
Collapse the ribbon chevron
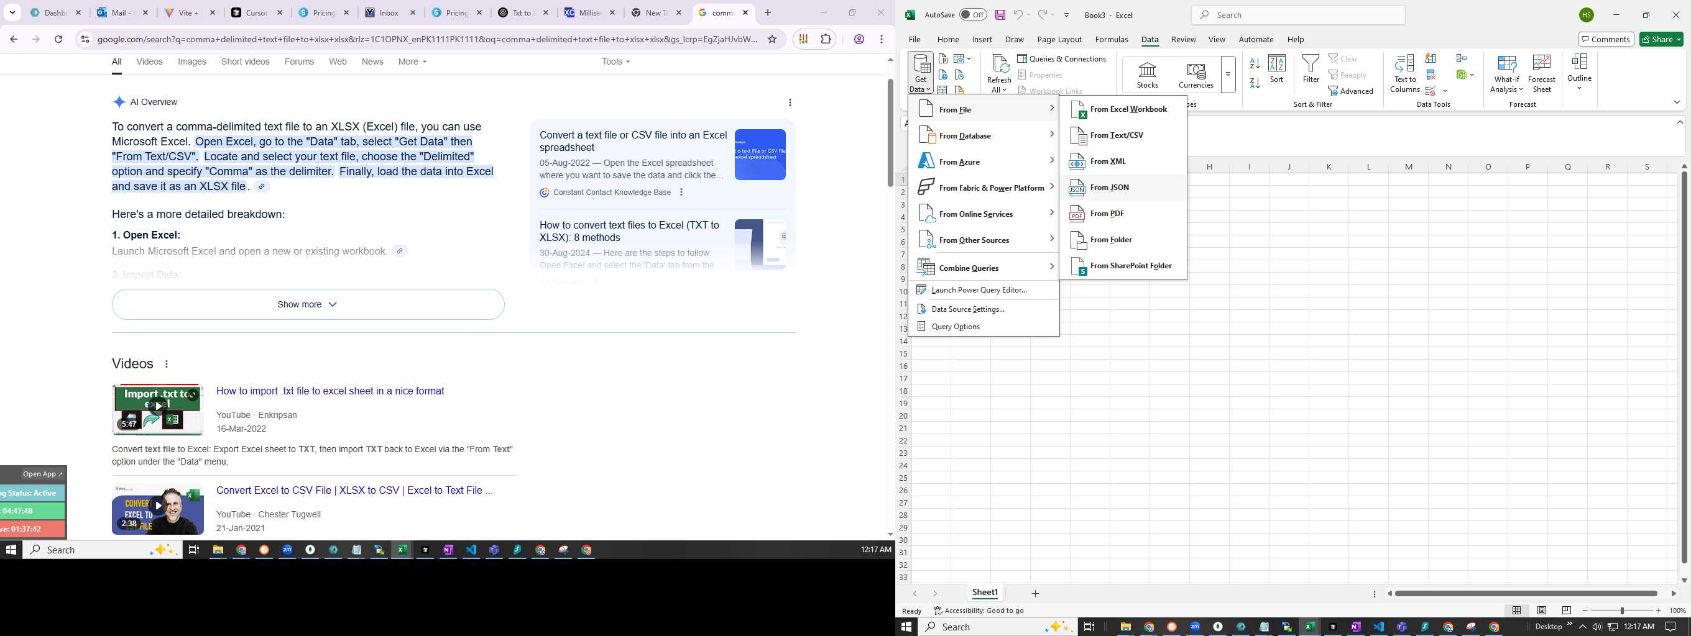pos(1677,102)
